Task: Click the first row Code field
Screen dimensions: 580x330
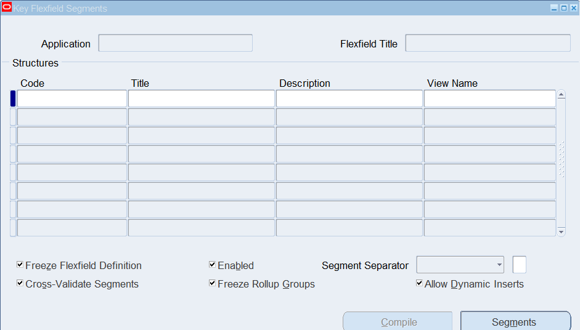Action: pyautogui.click(x=72, y=99)
